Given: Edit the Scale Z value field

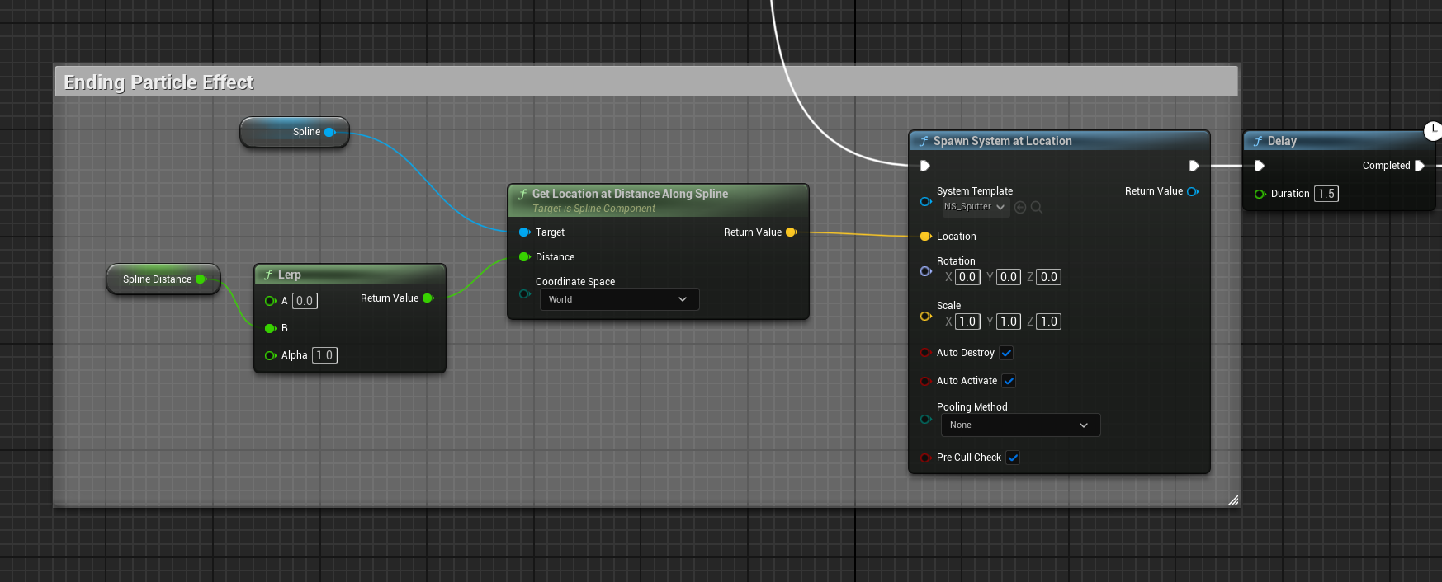Looking at the screenshot, I should pos(1048,322).
